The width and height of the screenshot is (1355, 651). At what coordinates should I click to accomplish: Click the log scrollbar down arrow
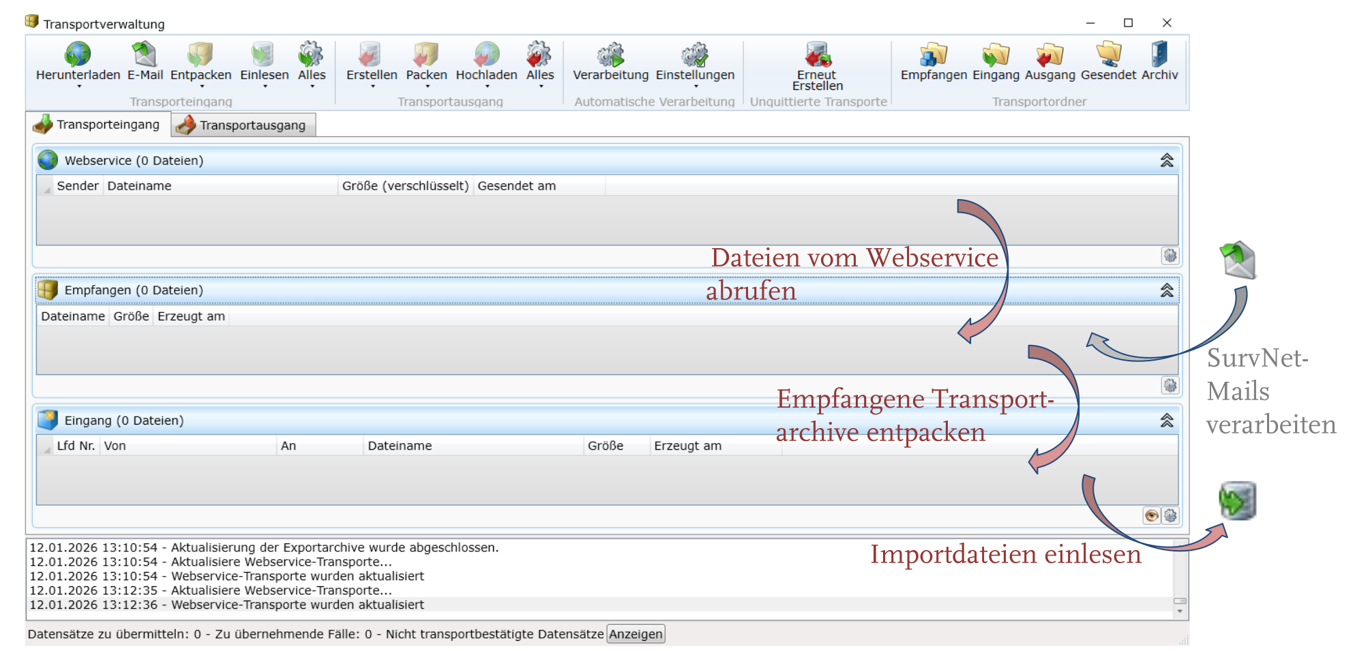[x=1180, y=611]
